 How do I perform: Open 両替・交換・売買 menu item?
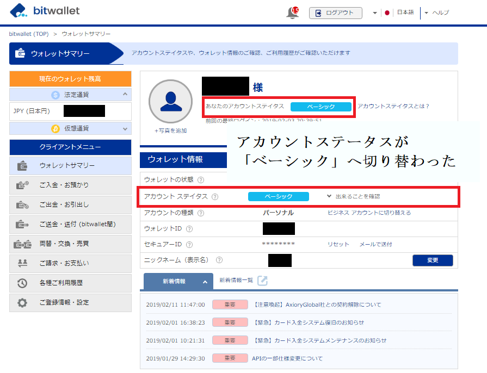[x=70, y=244]
